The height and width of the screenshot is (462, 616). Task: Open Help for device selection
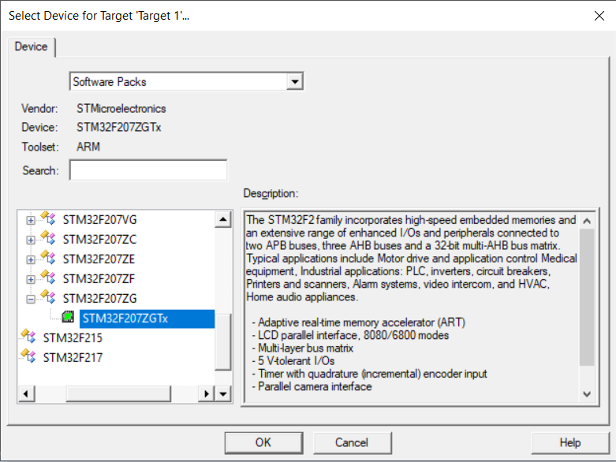coord(570,443)
